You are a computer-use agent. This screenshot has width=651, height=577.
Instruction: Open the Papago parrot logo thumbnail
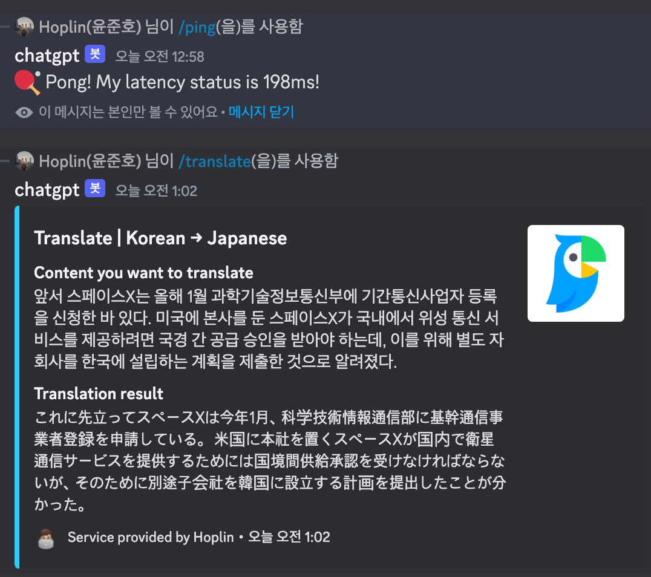click(575, 273)
